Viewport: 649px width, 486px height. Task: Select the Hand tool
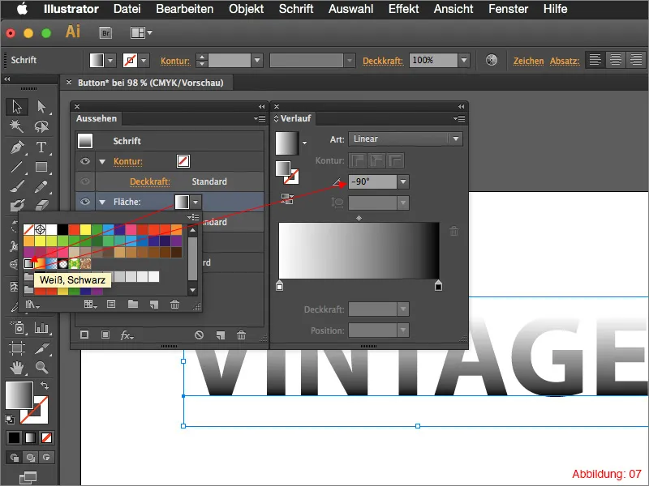click(17, 368)
